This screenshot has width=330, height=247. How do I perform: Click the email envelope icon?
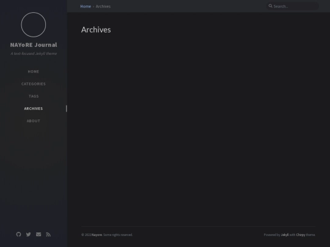(38, 234)
